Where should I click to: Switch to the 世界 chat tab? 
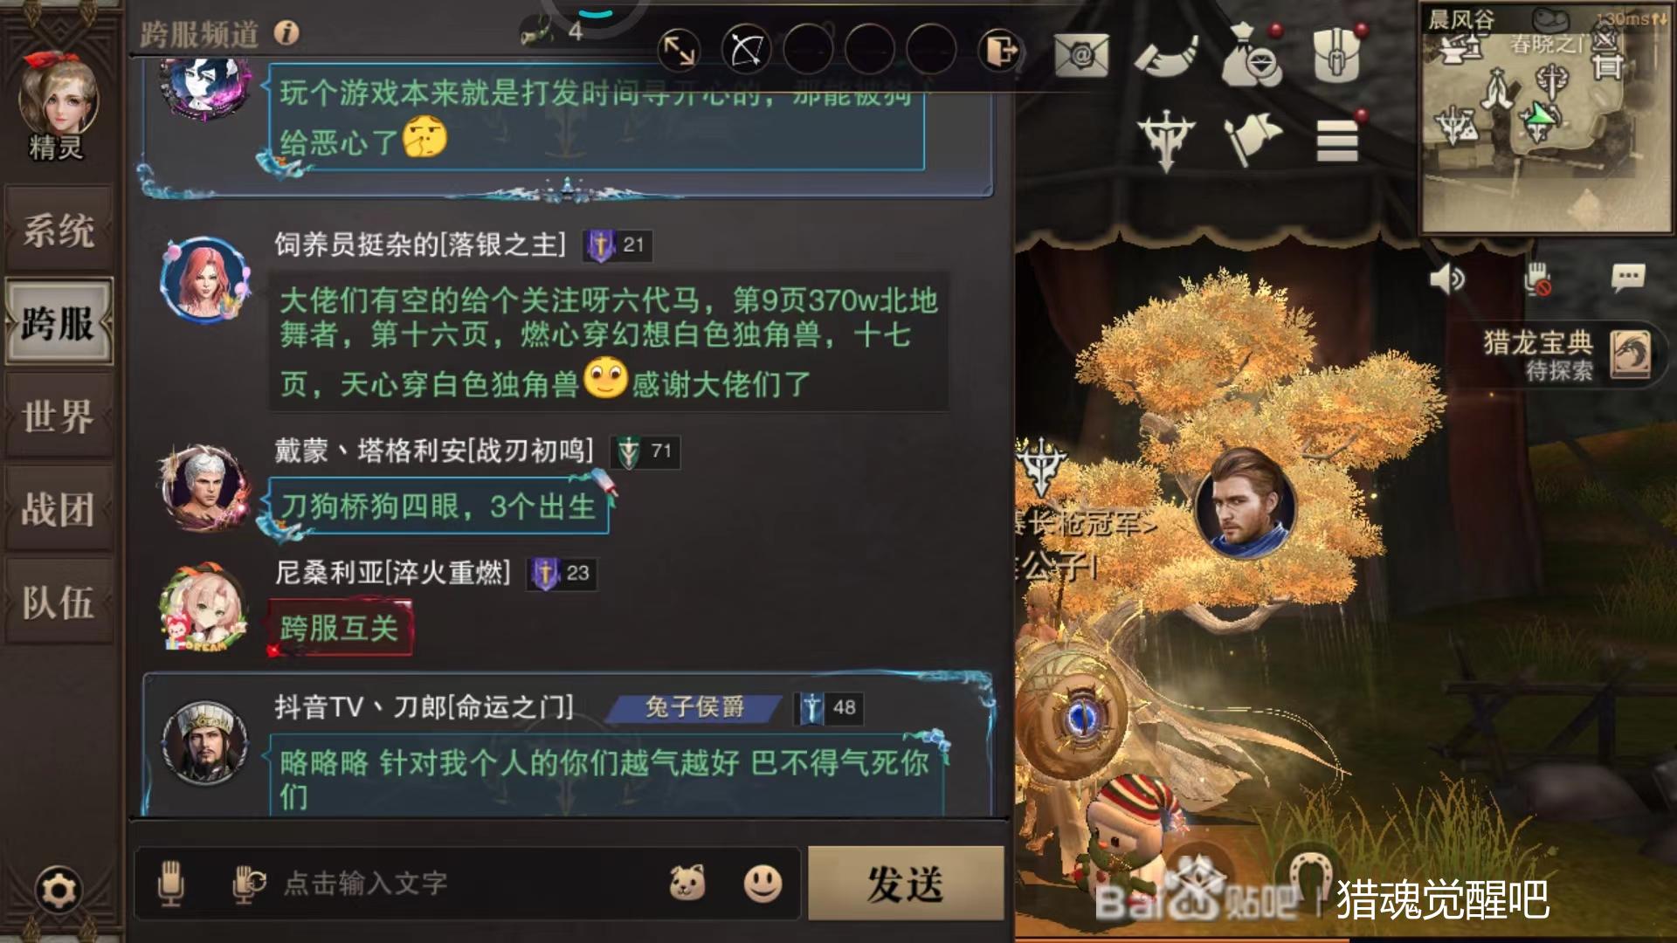point(59,416)
